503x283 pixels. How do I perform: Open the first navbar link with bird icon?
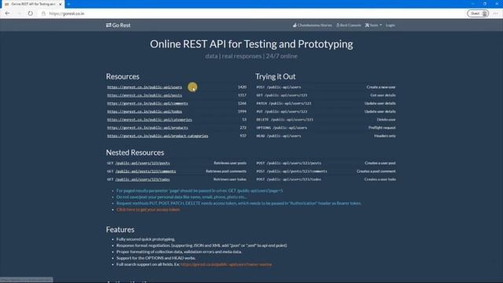312,25
